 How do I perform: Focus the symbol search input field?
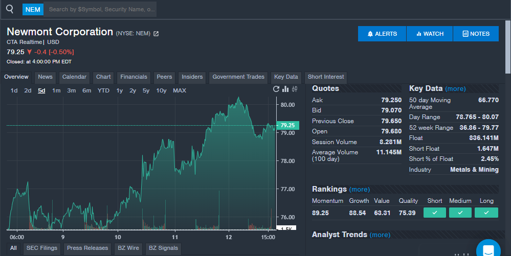point(100,9)
